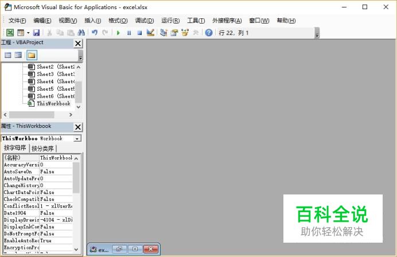Save the workbook with the floppy icon

point(37,33)
